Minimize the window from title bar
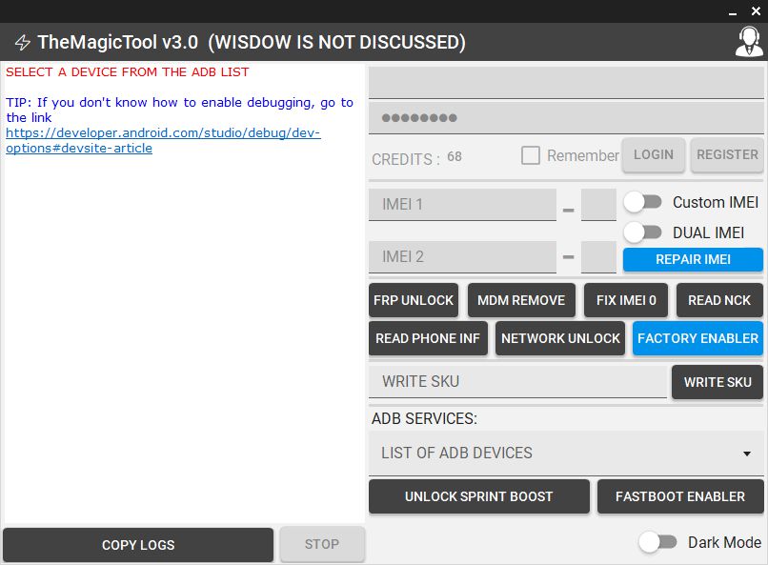Screen dimensions: 768x565 pyautogui.click(x=734, y=10)
